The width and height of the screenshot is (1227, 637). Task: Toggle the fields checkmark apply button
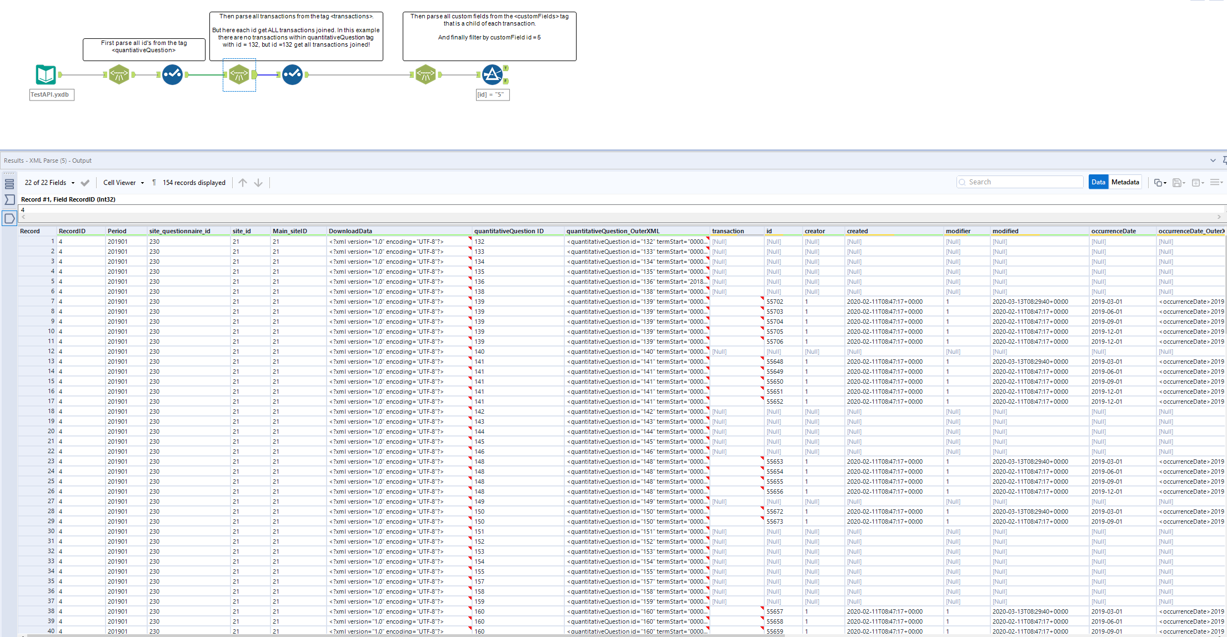click(x=85, y=183)
